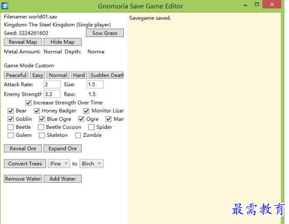
Task: Select the Sudden Death game mode
Action: pos(106,75)
